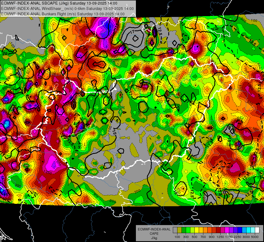The width and height of the screenshot is (264, 242).
Task: Click the olive swatch in the CAPE legend
Action: [180, 230]
